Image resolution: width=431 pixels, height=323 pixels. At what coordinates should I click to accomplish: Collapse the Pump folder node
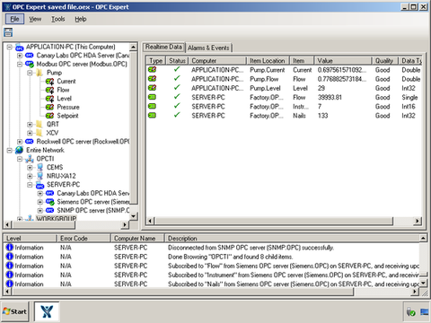click(x=30, y=73)
